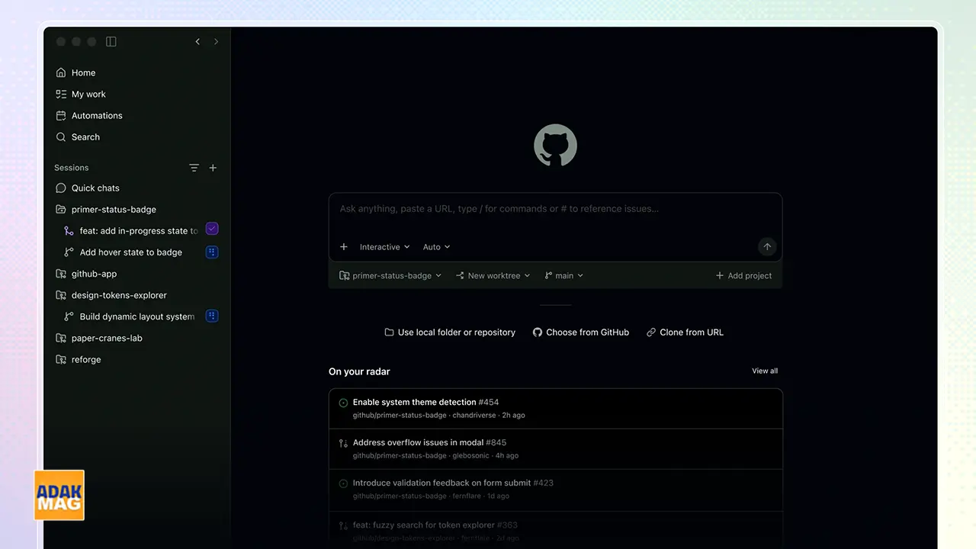Viewport: 976px width, 549px height.
Task: Open pull request 'Address overflow issues in modal'
Action: click(555, 449)
